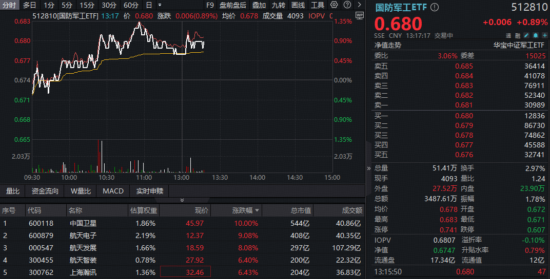
Task: Switch to 多日 chart tab
Action: pyautogui.click(x=30, y=5)
